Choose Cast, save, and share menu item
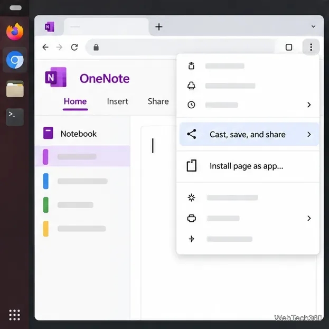329x329 pixels. [x=249, y=134]
